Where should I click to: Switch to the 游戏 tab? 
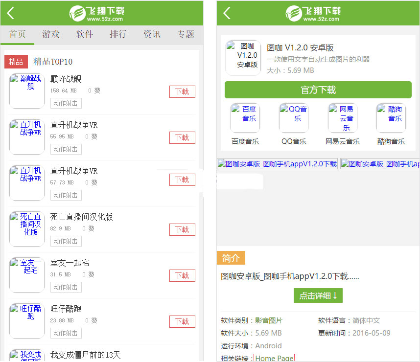[51, 34]
